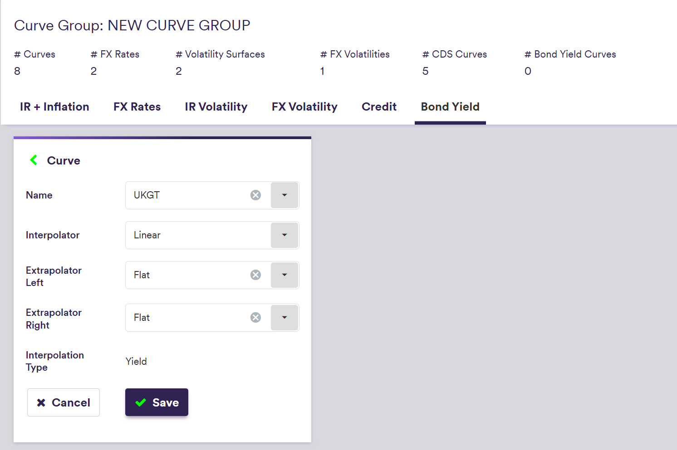Screen dimensions: 677x450
Task: Clear the UKGT name field value
Action: pos(256,195)
